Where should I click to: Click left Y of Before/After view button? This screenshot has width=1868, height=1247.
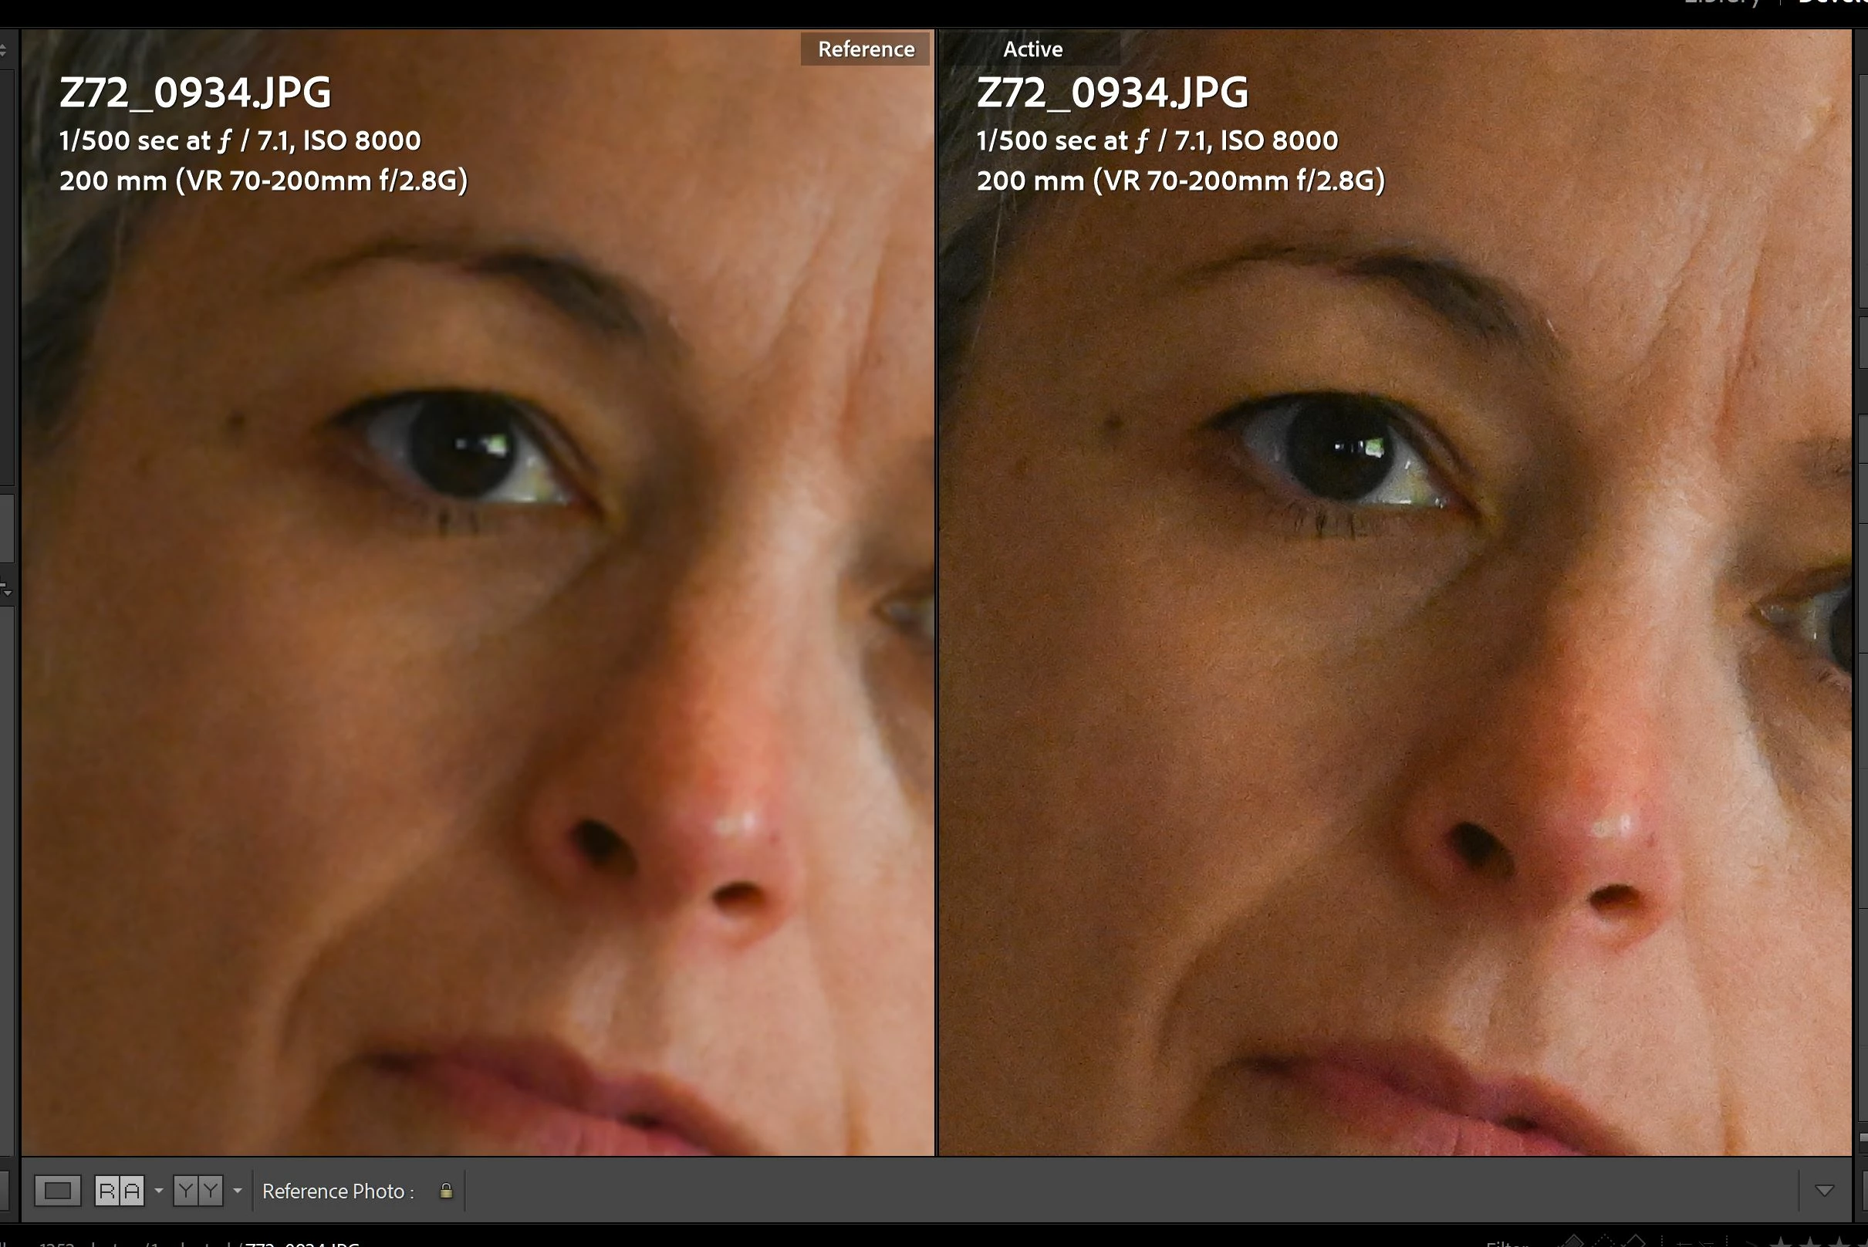[185, 1191]
